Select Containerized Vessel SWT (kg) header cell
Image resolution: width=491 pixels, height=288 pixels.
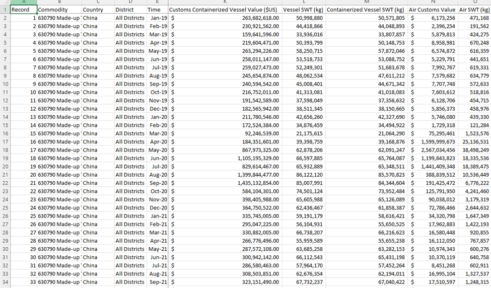pos(367,10)
